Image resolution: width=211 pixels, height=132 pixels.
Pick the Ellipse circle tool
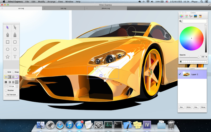8,49
